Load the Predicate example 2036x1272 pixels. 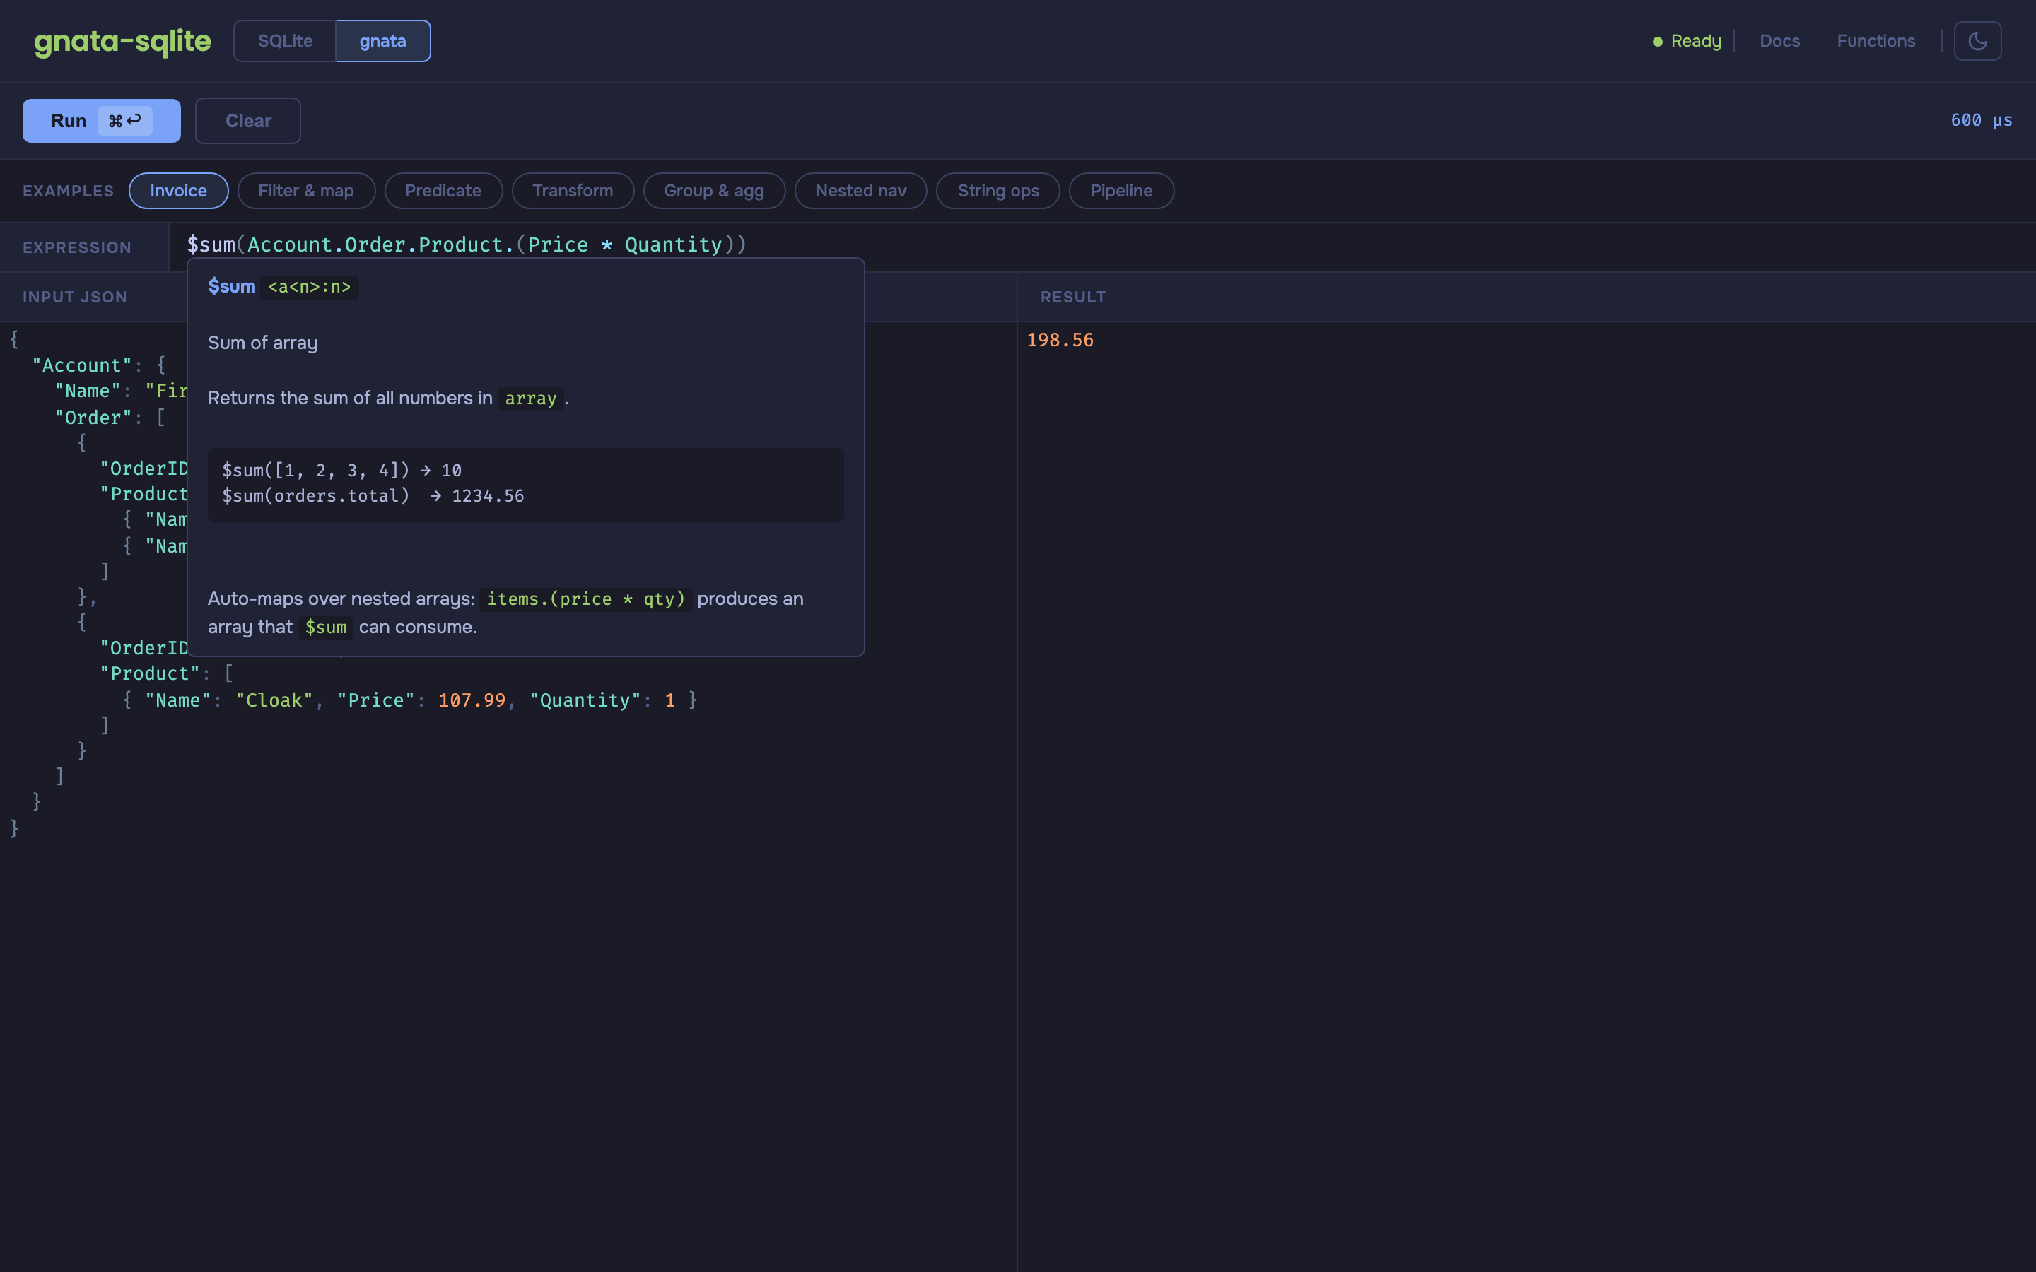(x=443, y=191)
